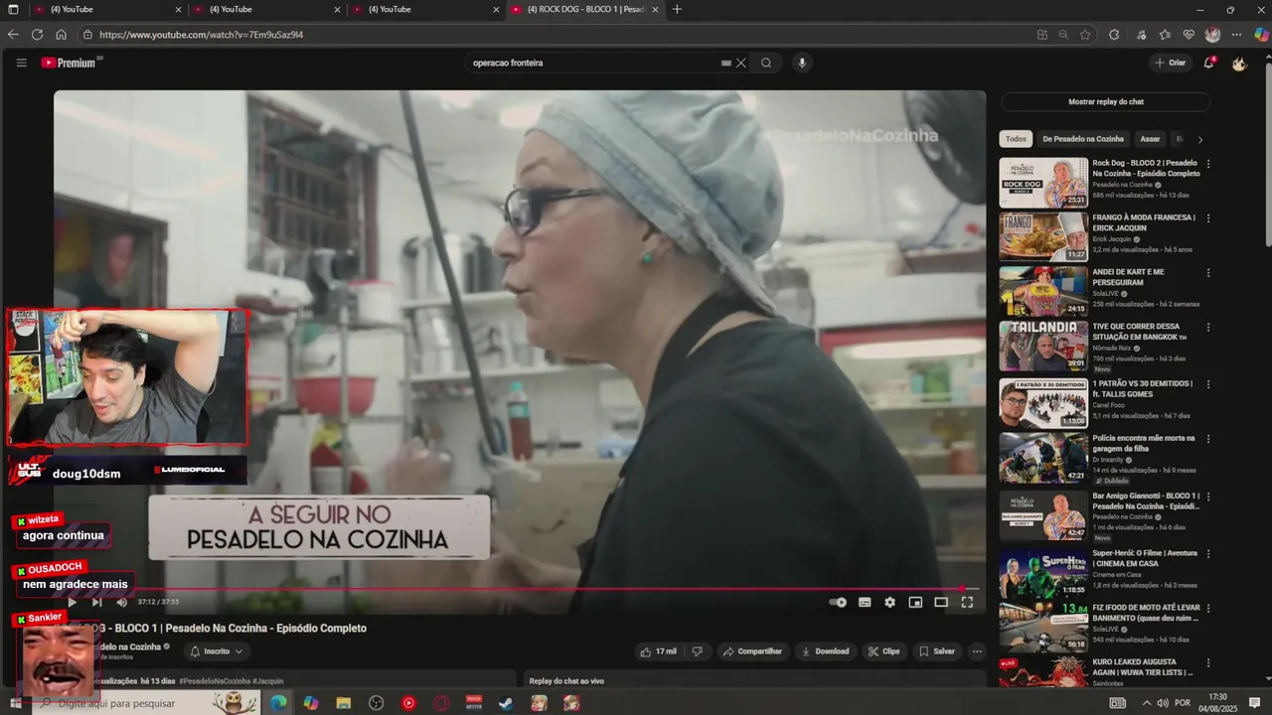Open options for Rock Dog BLOCO 2
The width and height of the screenshot is (1272, 715).
[1208, 163]
